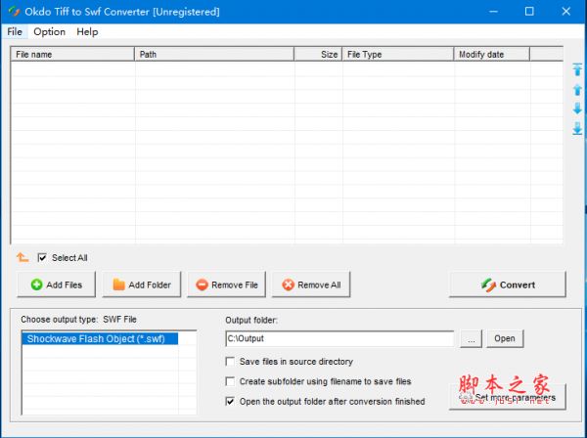Start conversion with the Convert button
This screenshot has height=438, width=587.
point(508,285)
